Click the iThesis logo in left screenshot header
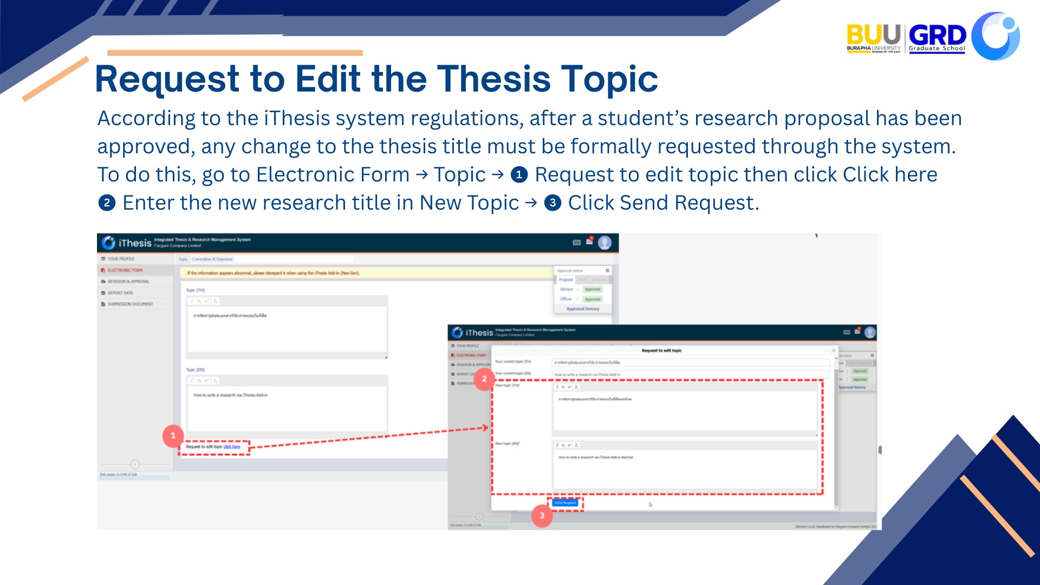 click(x=126, y=243)
